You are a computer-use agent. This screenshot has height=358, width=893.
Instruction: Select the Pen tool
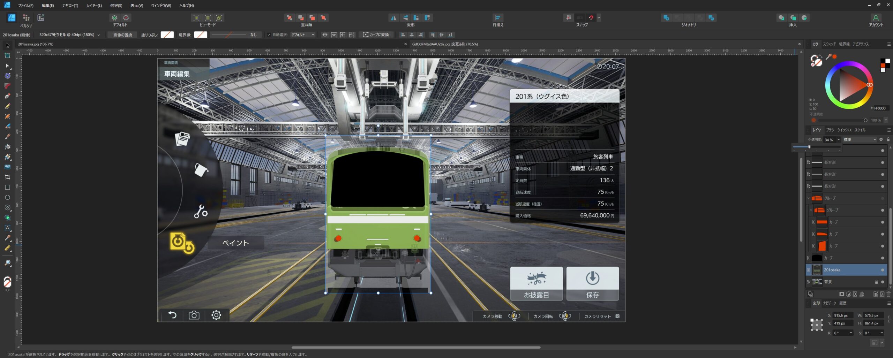pos(7,96)
